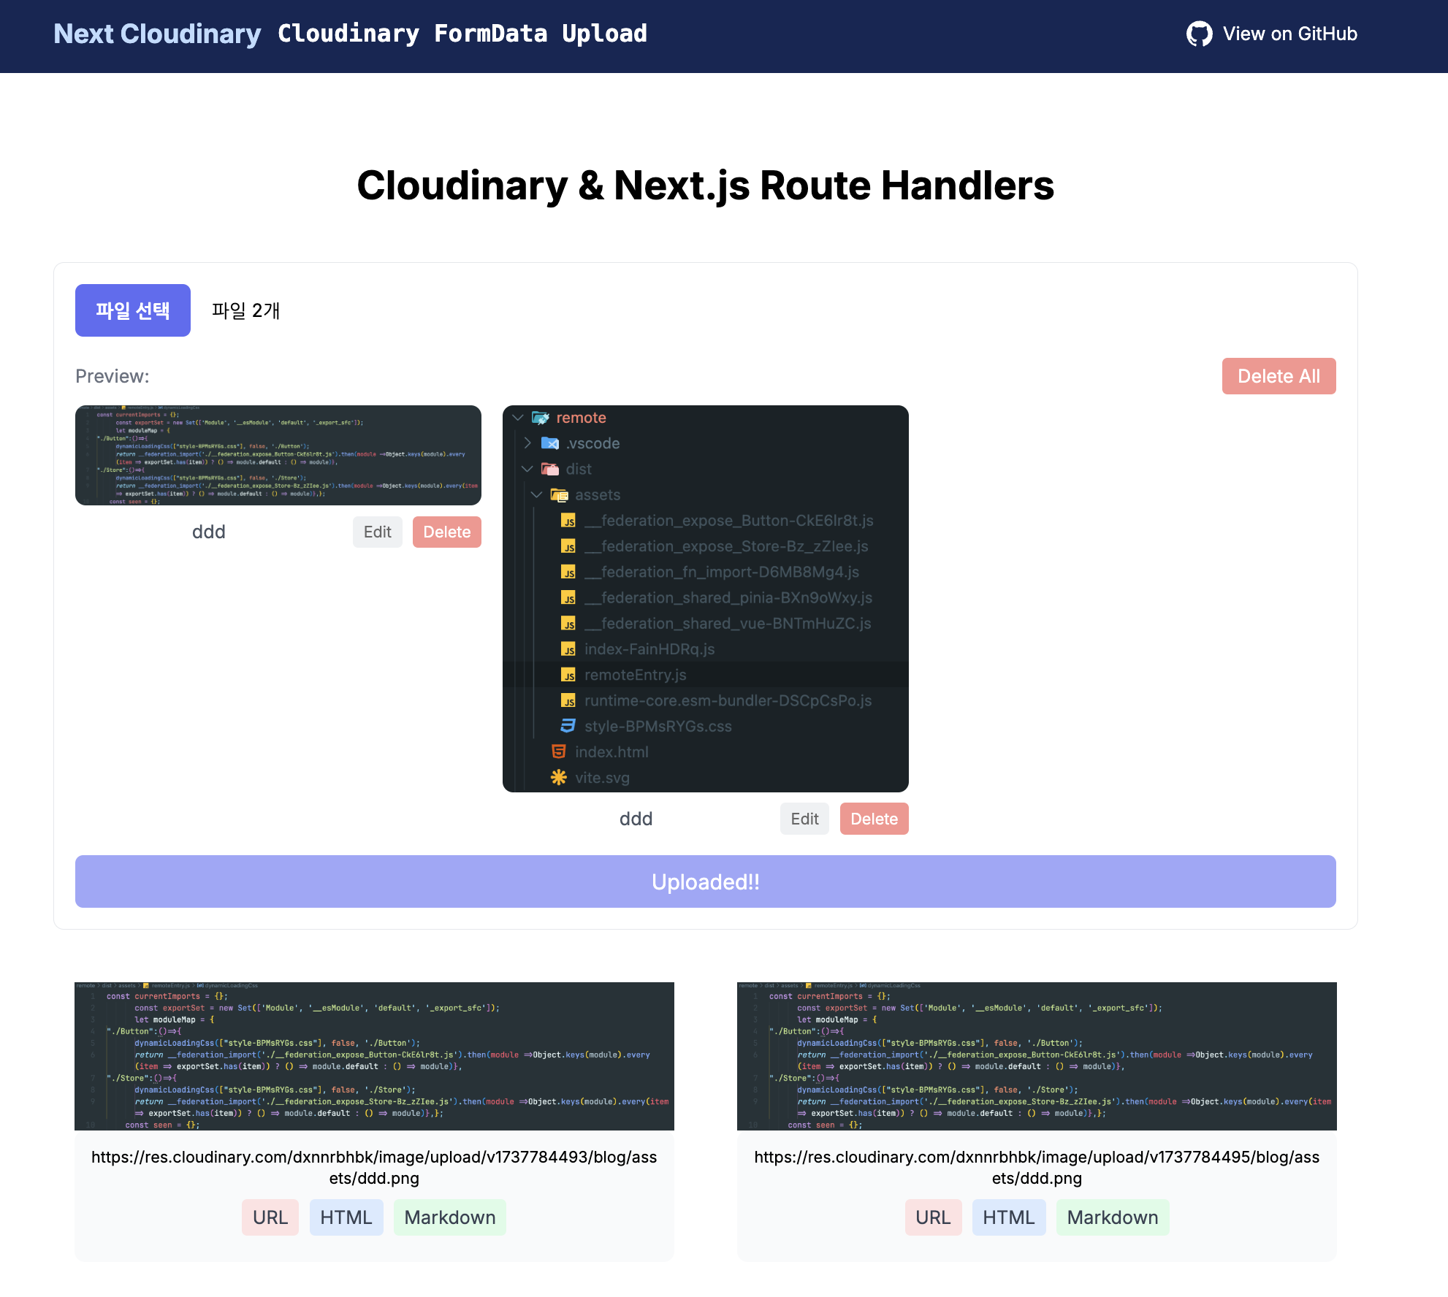Open the code snippet preview thumbnail
Image resolution: width=1448 pixels, height=1297 pixels.
[x=278, y=455]
